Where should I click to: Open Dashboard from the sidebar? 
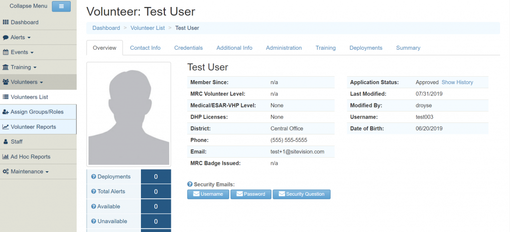click(x=24, y=22)
